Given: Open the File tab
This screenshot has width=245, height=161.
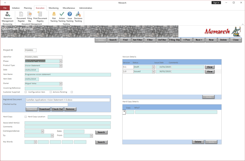Looking at the screenshot, I should (x=5, y=8).
